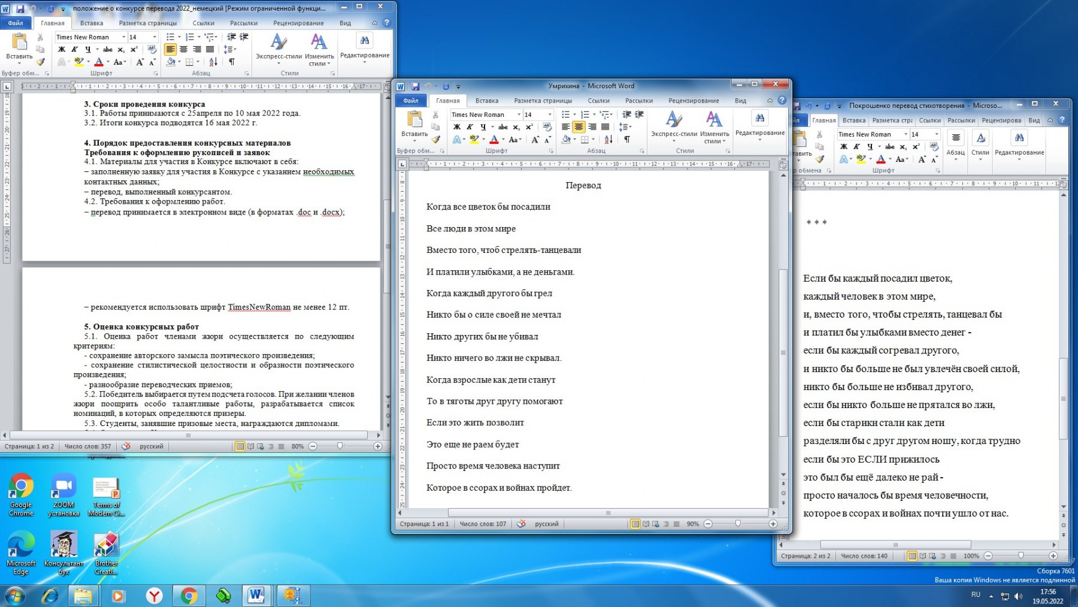Click format painter in положение о конкурсе window
The image size is (1078, 607).
tap(40, 62)
